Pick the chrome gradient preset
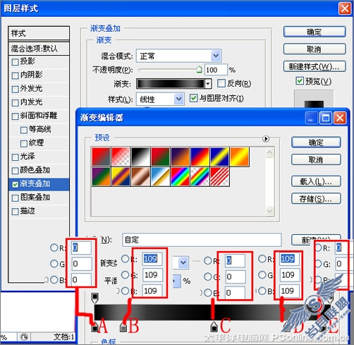354x345 pixels. click(160, 176)
